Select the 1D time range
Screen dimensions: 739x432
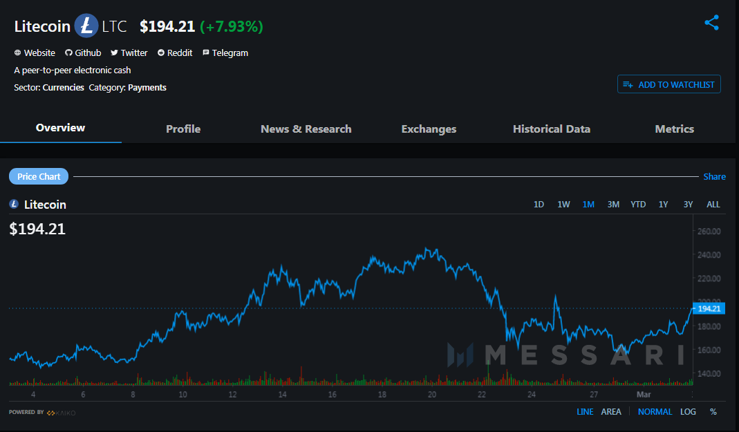(x=539, y=205)
